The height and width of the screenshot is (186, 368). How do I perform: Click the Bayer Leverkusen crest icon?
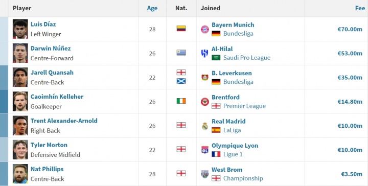(204, 77)
